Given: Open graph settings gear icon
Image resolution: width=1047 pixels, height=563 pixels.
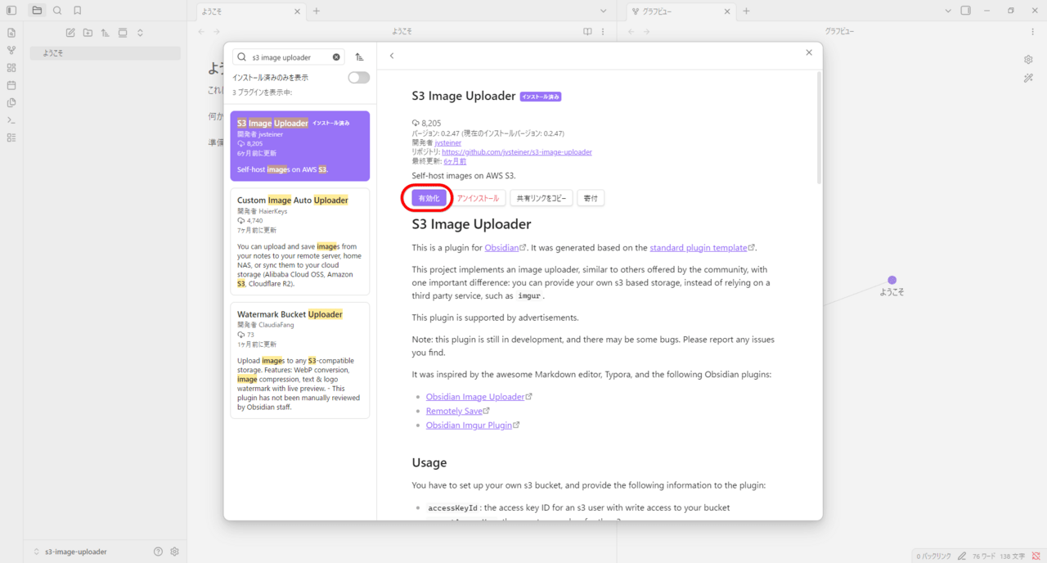Looking at the screenshot, I should (x=1029, y=60).
